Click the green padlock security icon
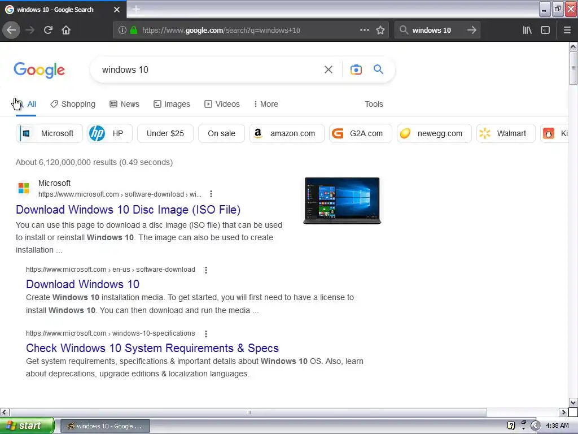 click(x=134, y=30)
